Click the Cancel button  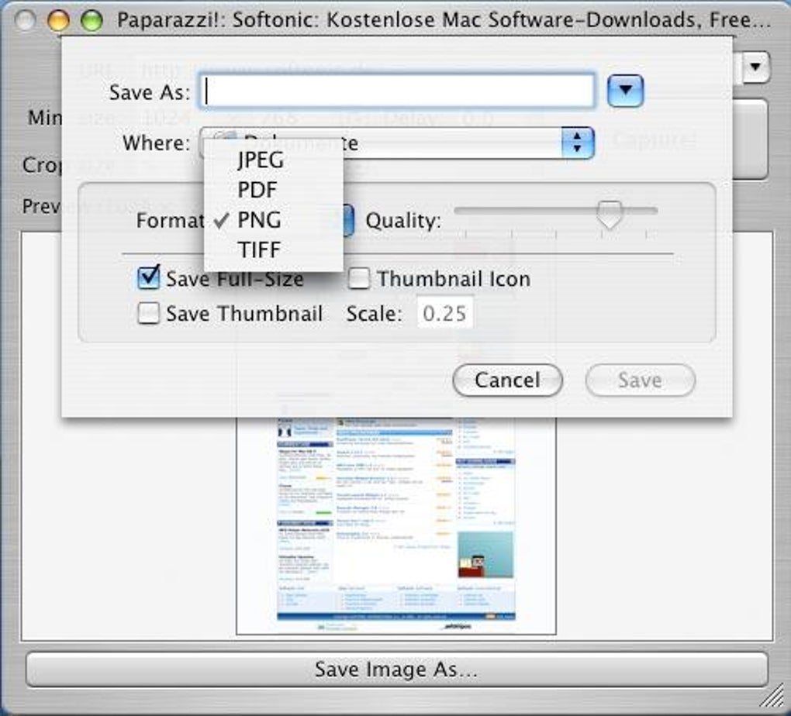point(507,380)
